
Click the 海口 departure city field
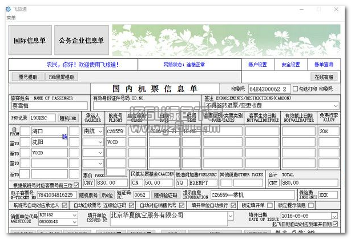pyautogui.click(x=49, y=132)
